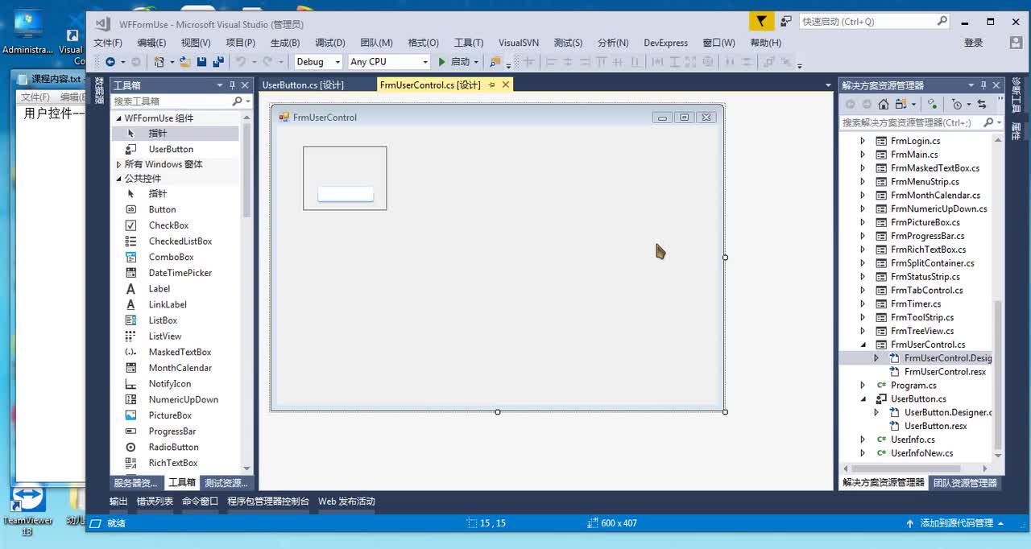The width and height of the screenshot is (1031, 549).
Task: Select the ComboBox control in toolbox
Action: (x=171, y=257)
